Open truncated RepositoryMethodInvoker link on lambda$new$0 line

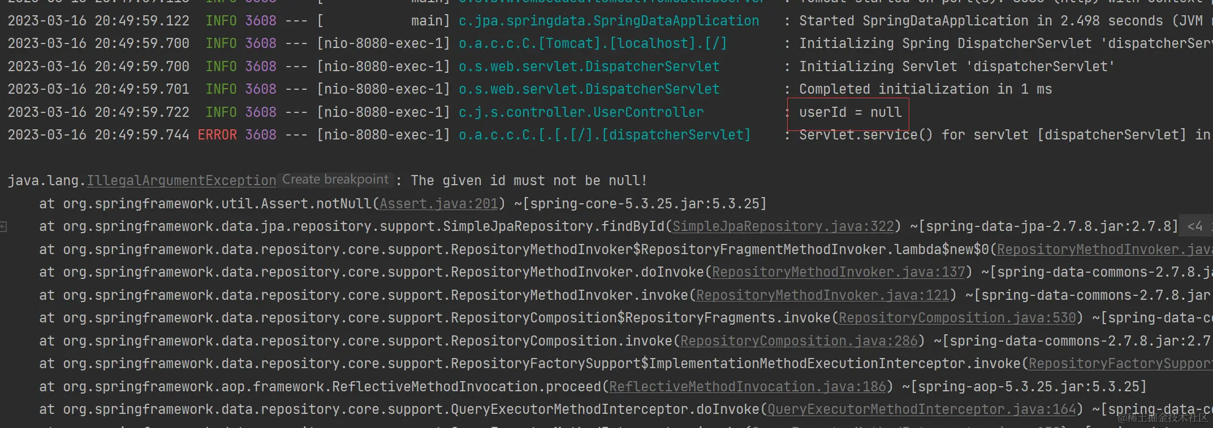coord(1105,250)
